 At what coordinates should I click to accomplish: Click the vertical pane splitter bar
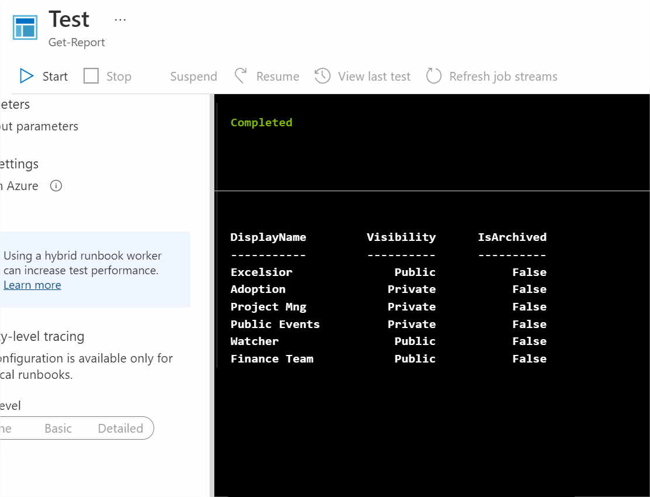coord(212,295)
